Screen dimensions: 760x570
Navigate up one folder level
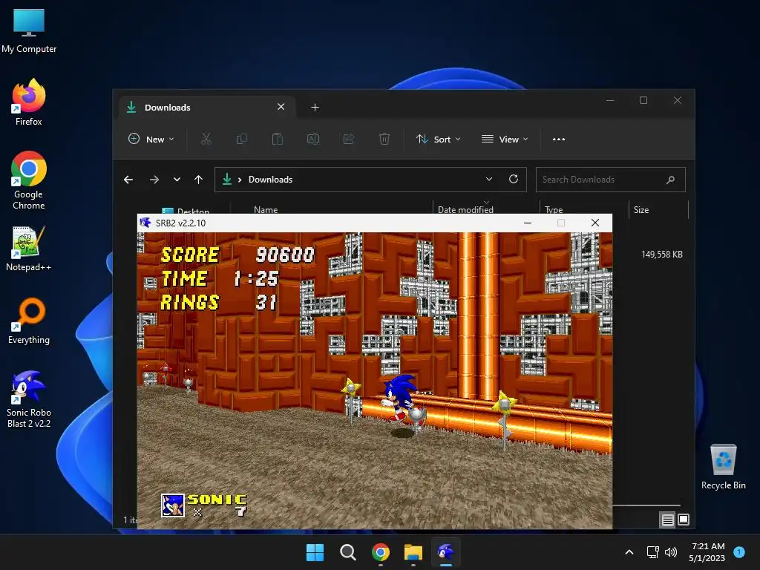(198, 180)
